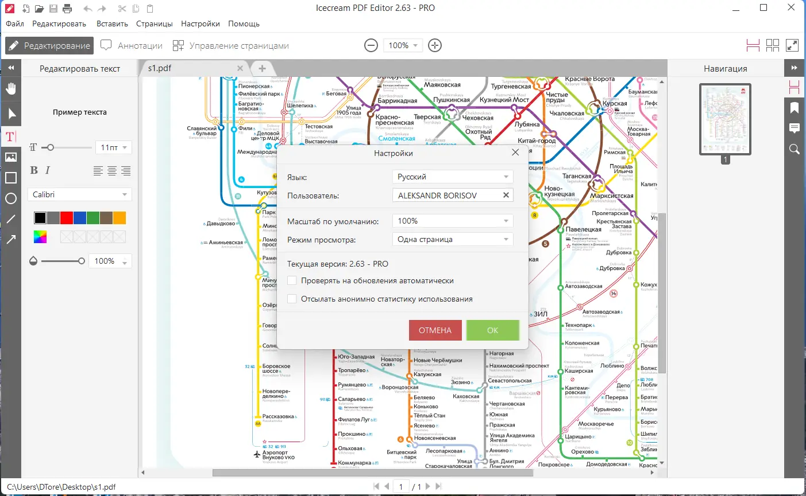Open Управление страницами mode

click(x=231, y=45)
